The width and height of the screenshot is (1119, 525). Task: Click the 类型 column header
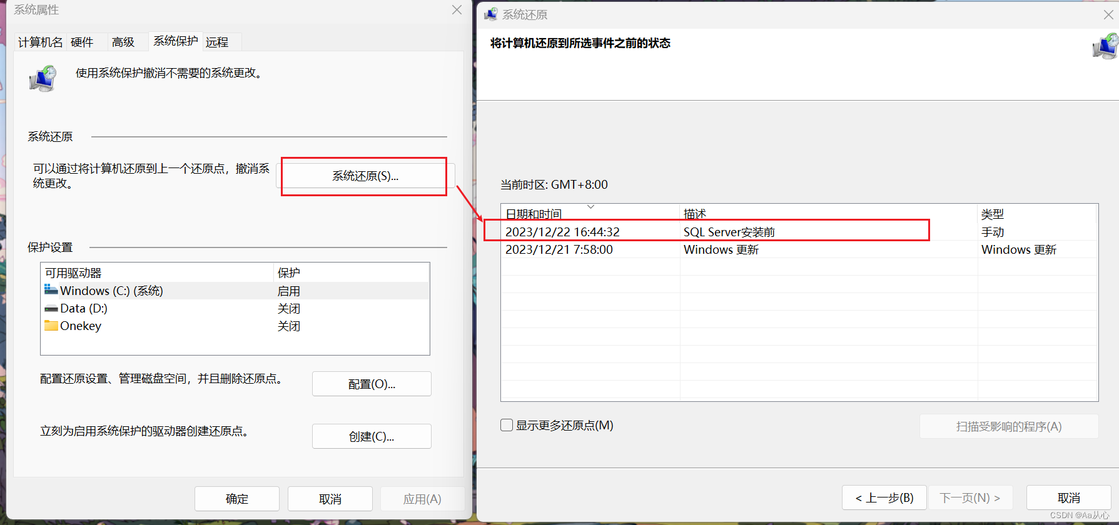(1037, 214)
